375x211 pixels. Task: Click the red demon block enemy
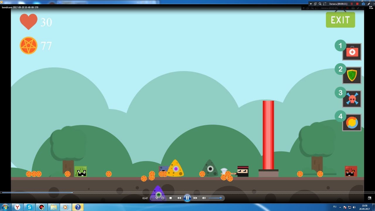click(351, 171)
